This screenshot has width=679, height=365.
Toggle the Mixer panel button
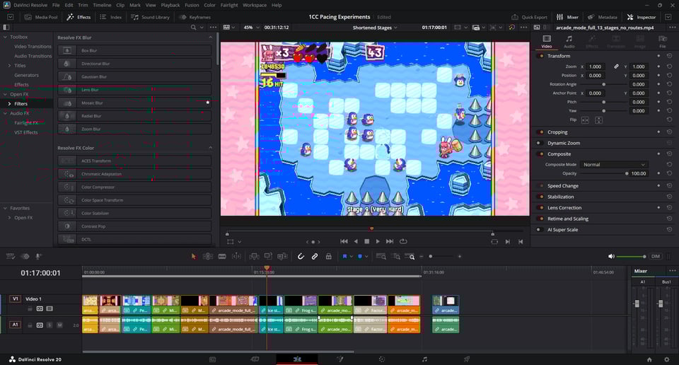[567, 17]
